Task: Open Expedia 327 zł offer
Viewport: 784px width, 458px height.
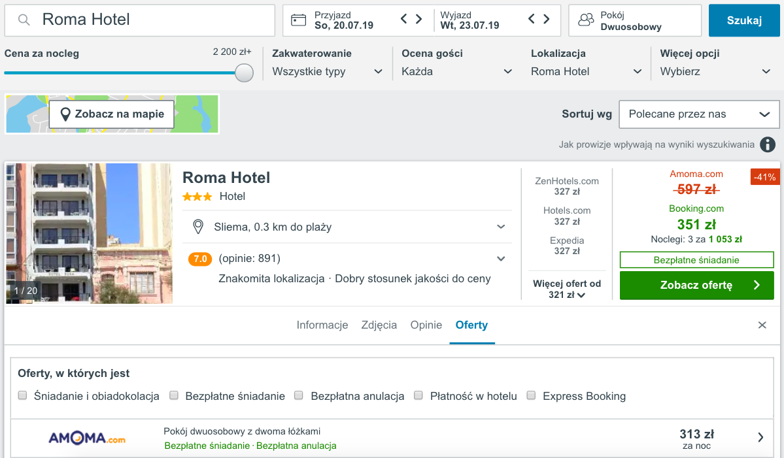Action: click(566, 246)
